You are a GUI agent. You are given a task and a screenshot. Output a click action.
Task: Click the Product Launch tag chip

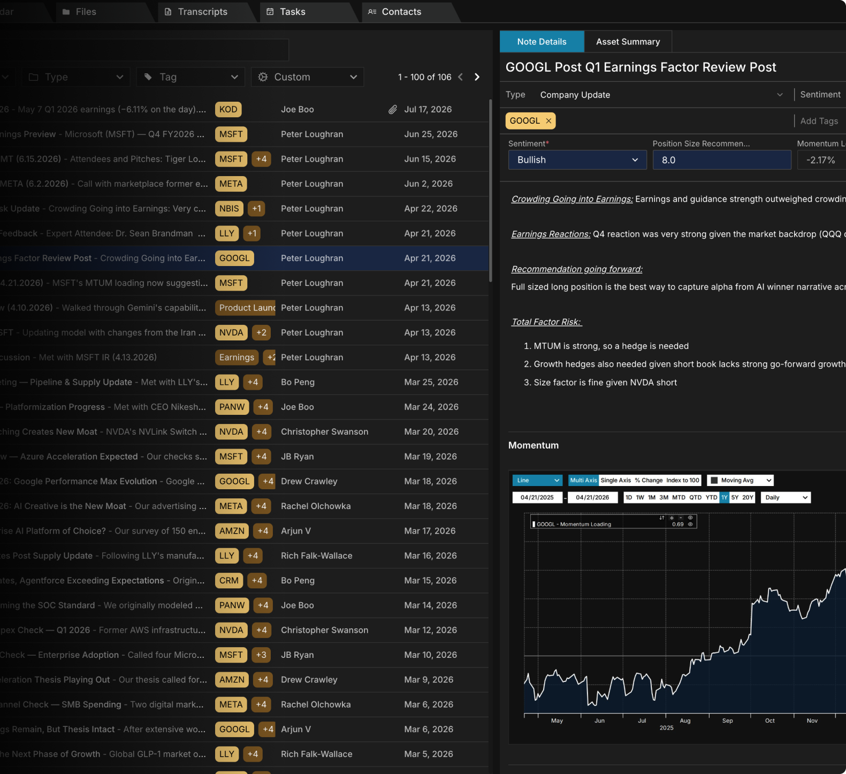click(x=245, y=308)
